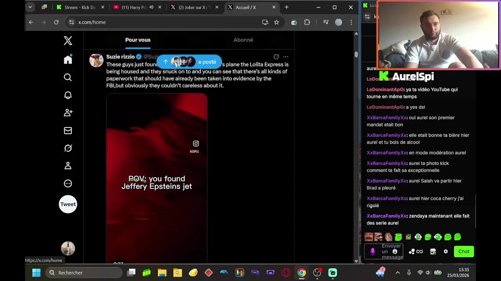
Task: Open XxBarcaFamilyXx username about zendaya
Action: [387, 216]
